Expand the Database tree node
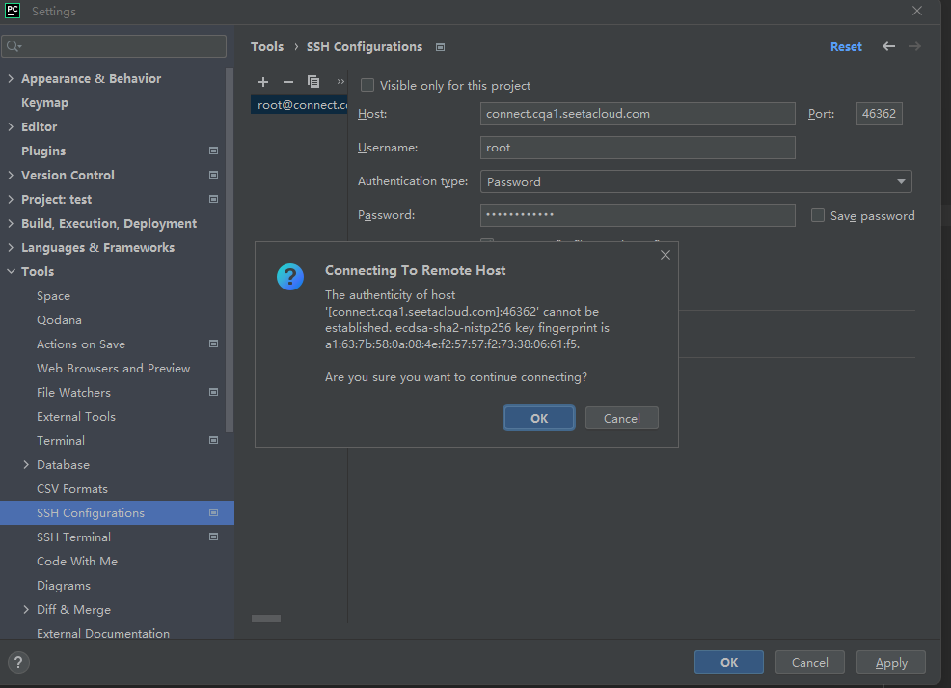Viewport: 951px width, 688px height. [x=26, y=465]
